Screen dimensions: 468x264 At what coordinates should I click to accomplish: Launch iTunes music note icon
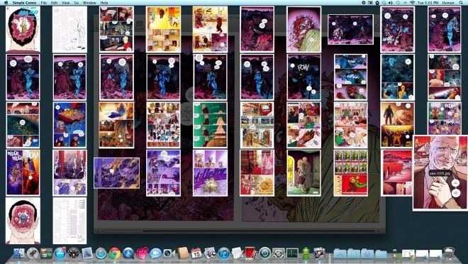(224, 253)
